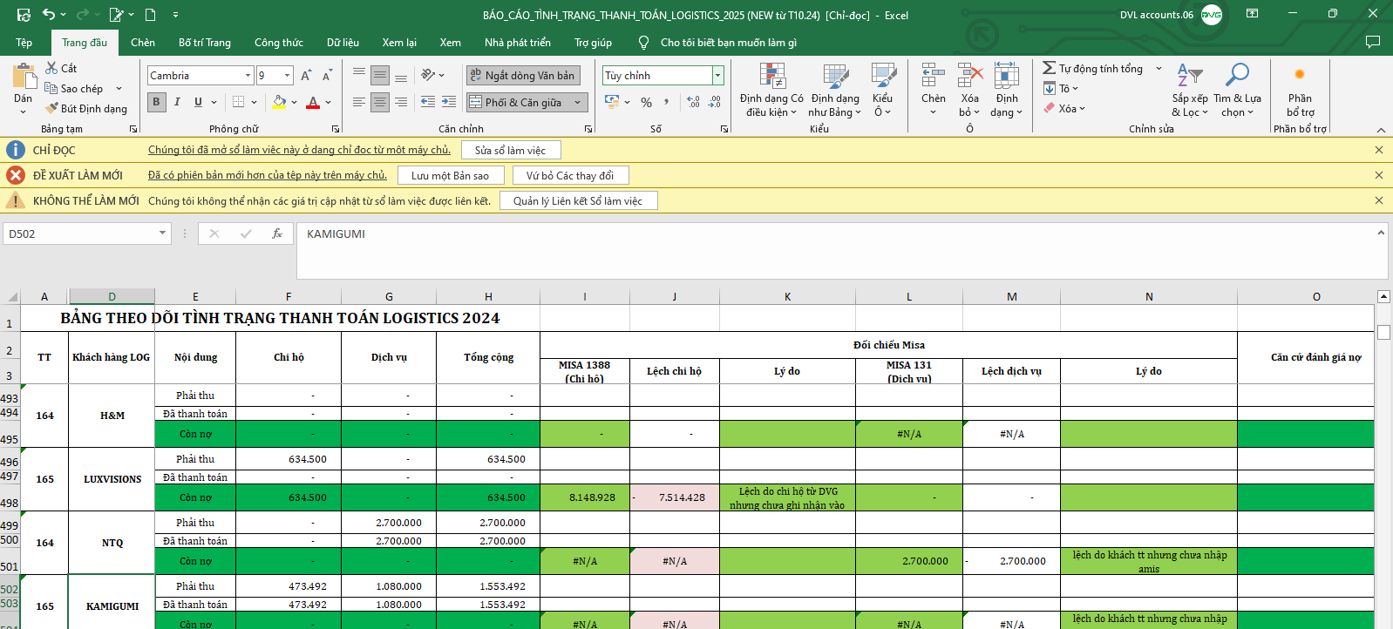The width and height of the screenshot is (1393, 629).
Task: Toggle Underline formatting
Action: [x=198, y=102]
